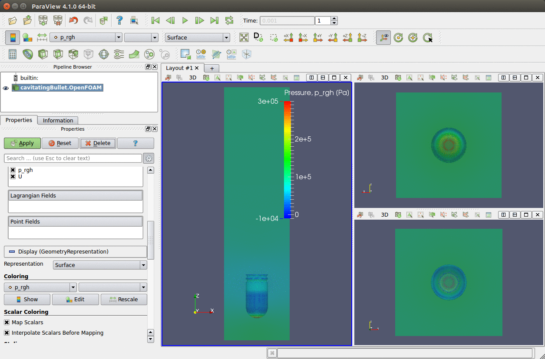This screenshot has width=545, height=359.
Task: Open a file with the folder icon
Action: (13, 20)
